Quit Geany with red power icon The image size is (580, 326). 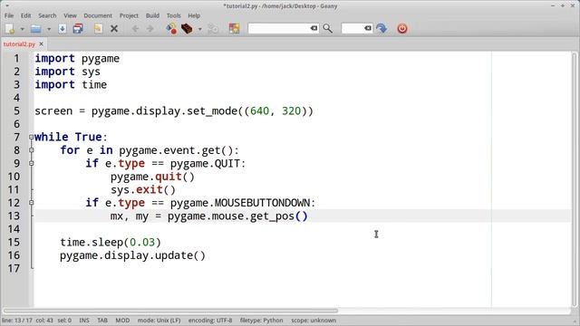click(x=402, y=28)
